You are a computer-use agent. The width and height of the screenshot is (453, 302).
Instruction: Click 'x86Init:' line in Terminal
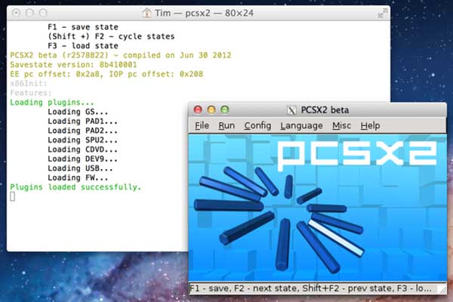(x=29, y=84)
